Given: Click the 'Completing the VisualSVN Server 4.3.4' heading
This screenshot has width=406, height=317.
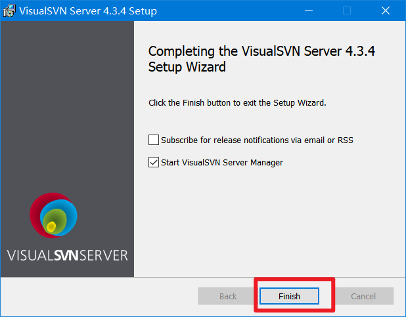Looking at the screenshot, I should point(261,59).
